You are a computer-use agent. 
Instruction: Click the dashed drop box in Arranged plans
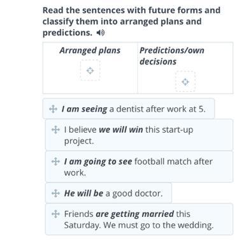pos(90,70)
